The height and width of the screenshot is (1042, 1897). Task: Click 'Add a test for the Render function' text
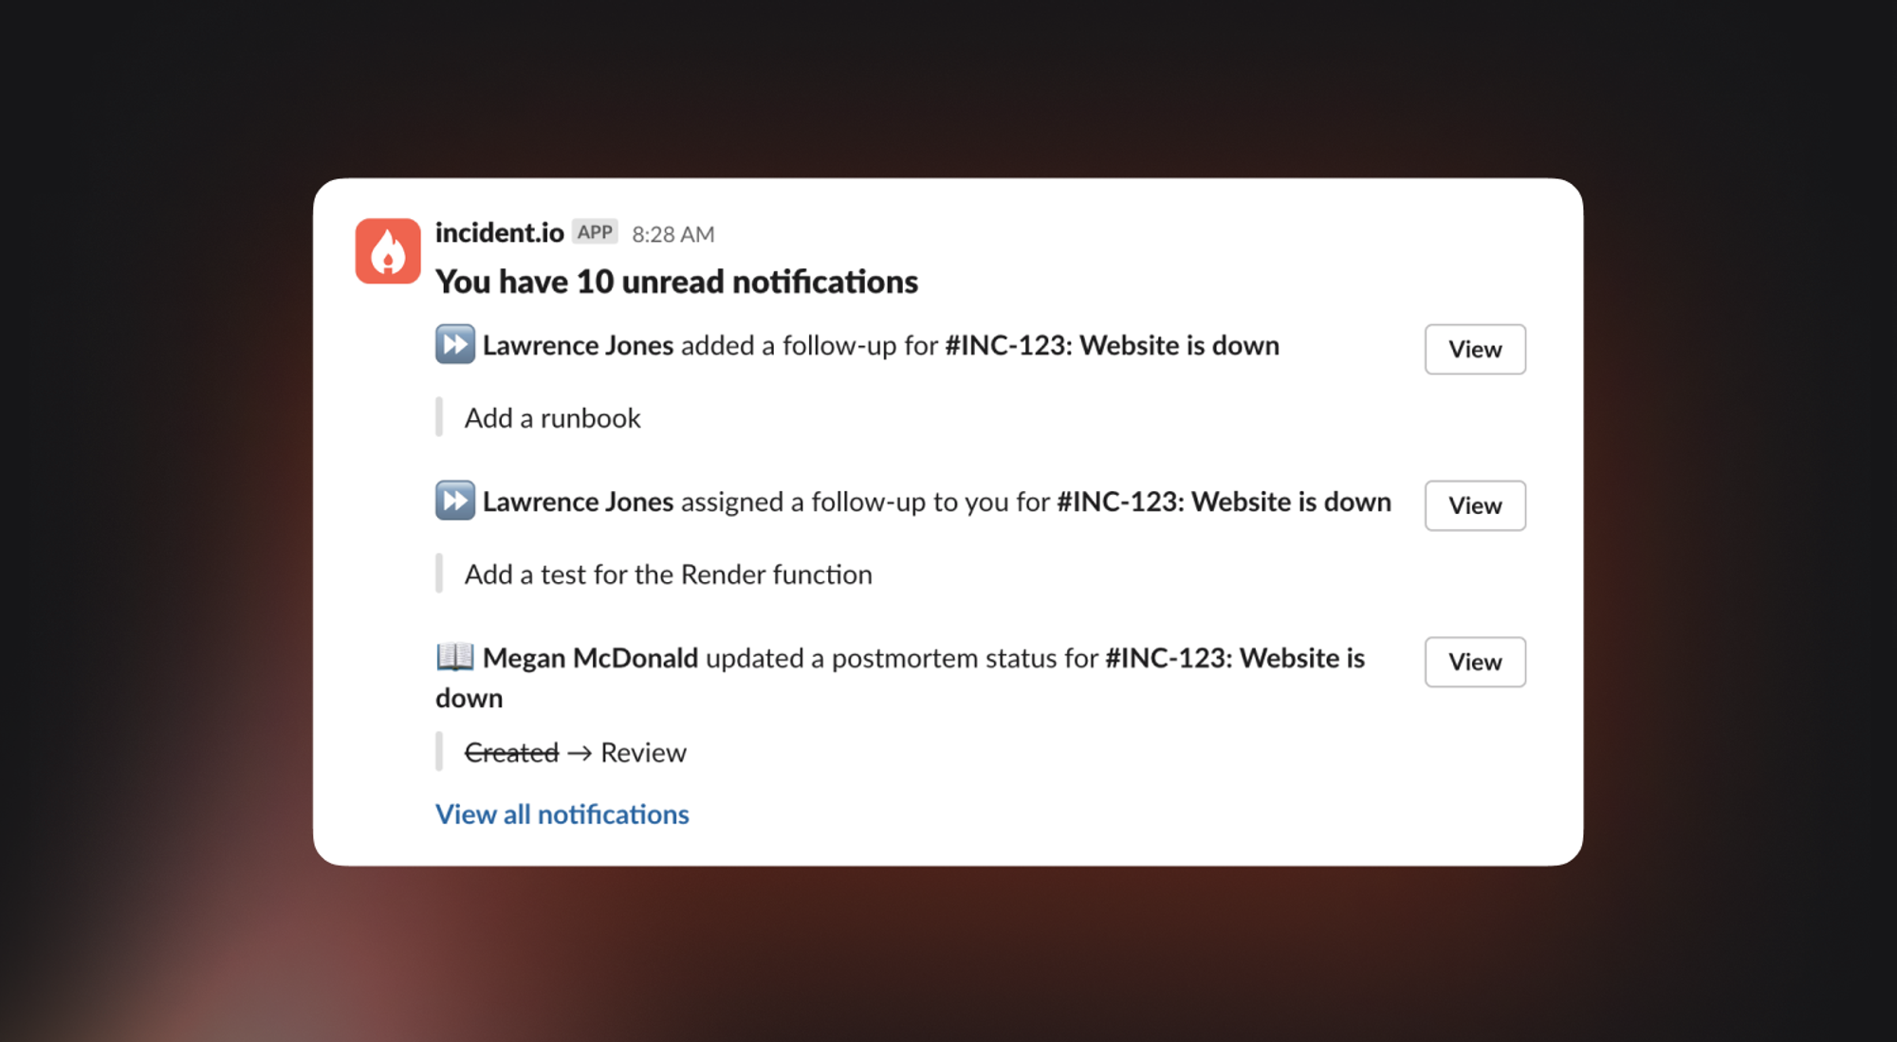(668, 575)
